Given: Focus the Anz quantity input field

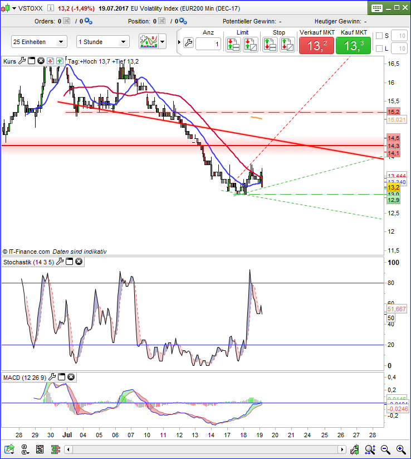Looking at the screenshot, I should [208, 44].
